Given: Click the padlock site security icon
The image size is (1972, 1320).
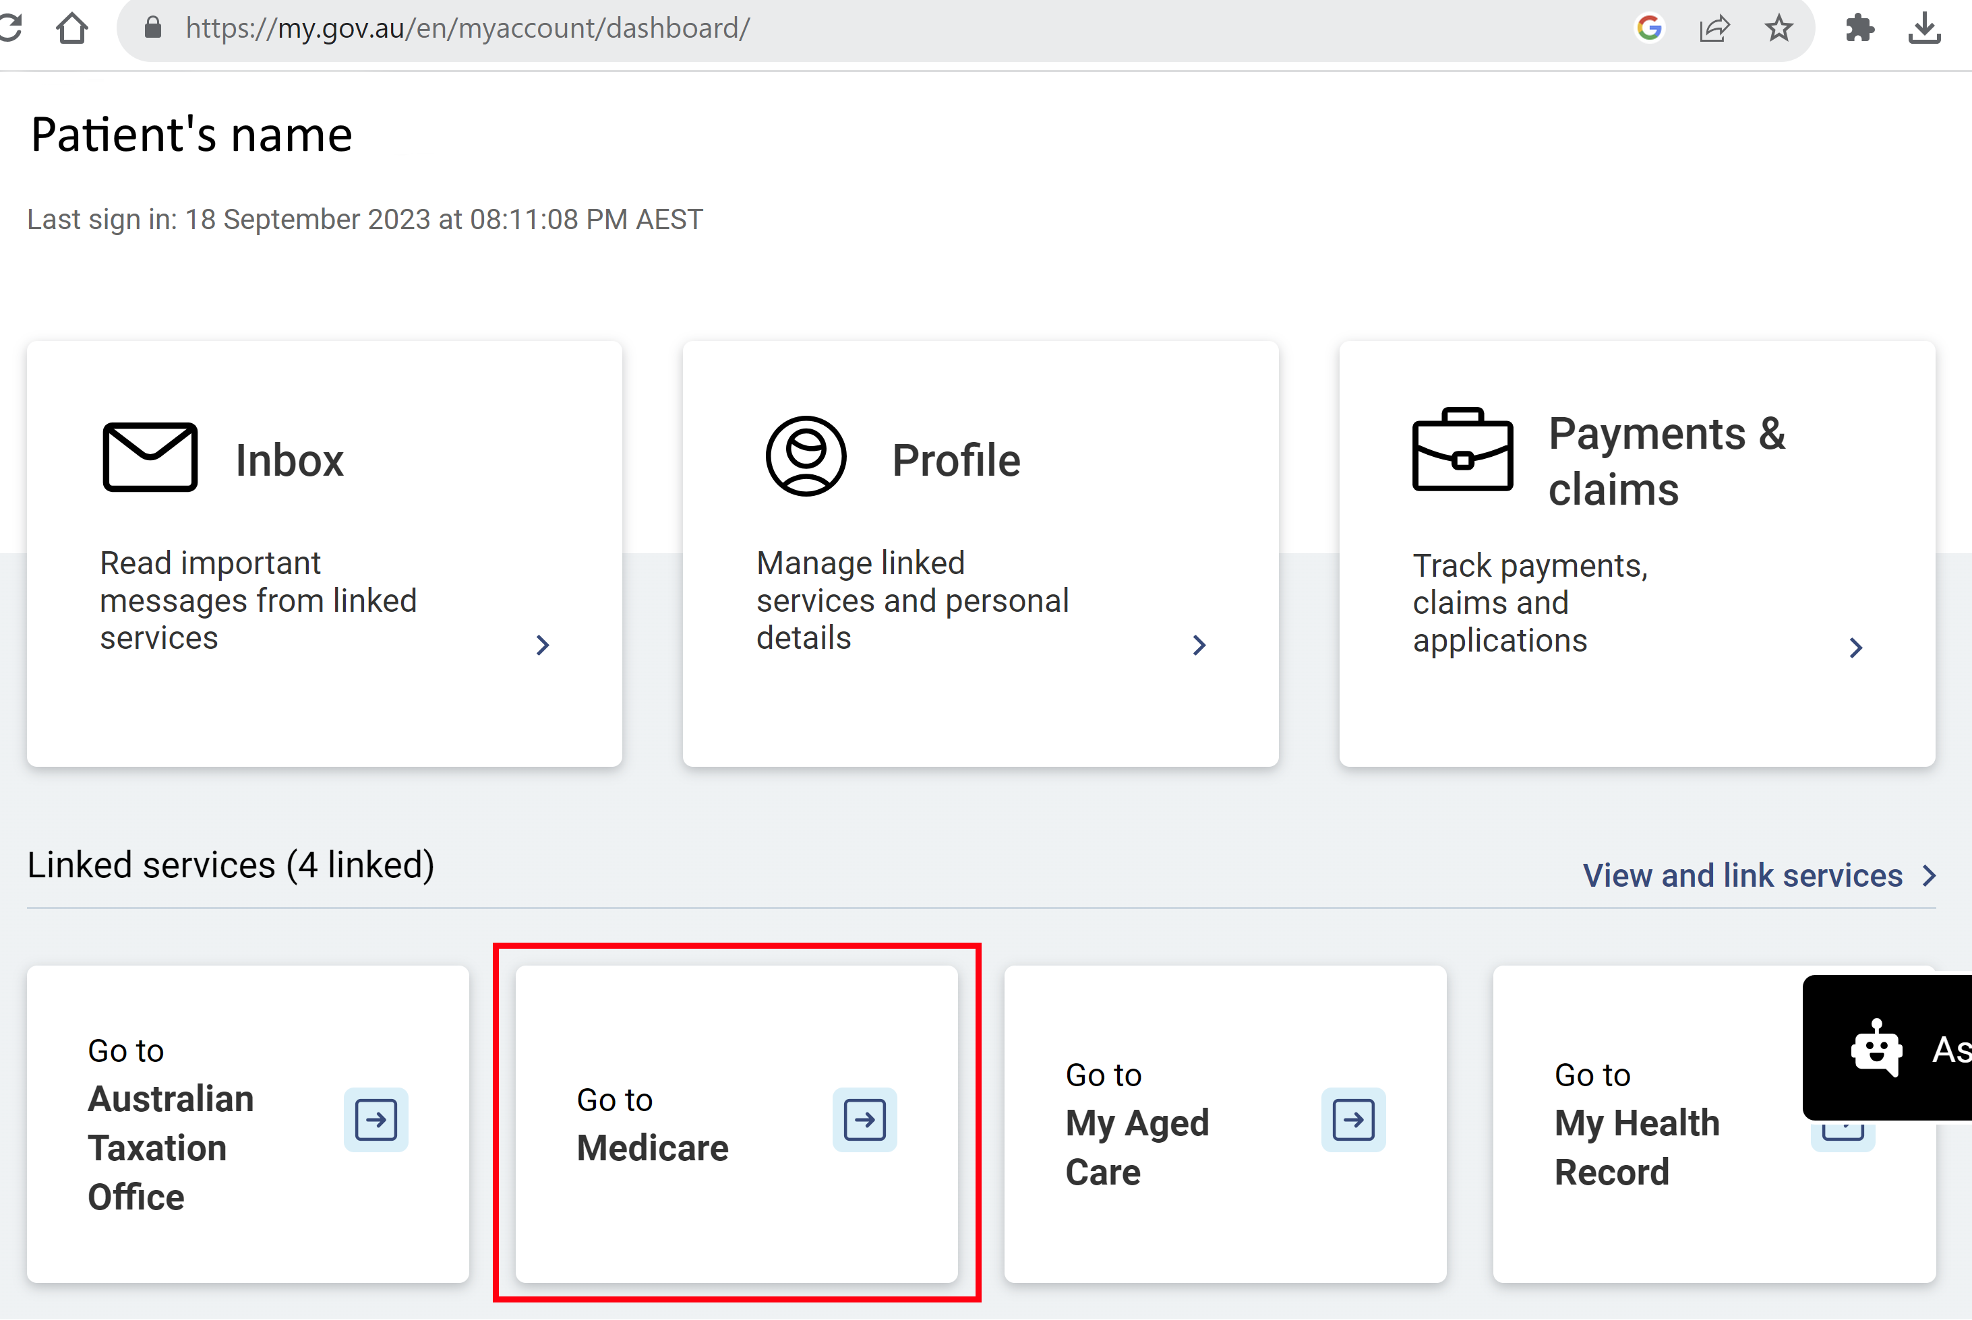Looking at the screenshot, I should (152, 28).
